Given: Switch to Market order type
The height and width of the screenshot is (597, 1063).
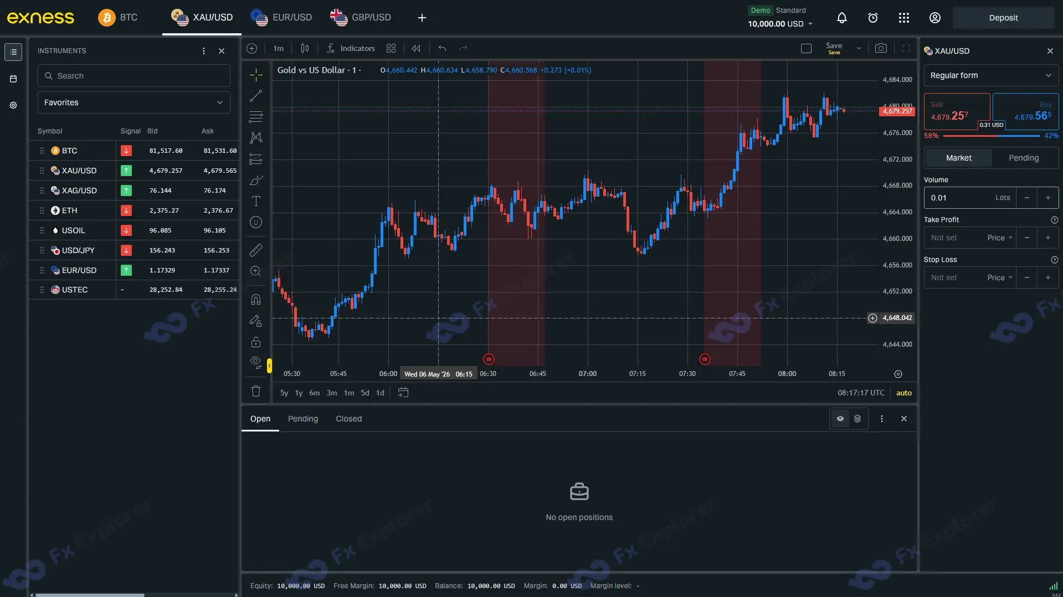Looking at the screenshot, I should pyautogui.click(x=958, y=158).
